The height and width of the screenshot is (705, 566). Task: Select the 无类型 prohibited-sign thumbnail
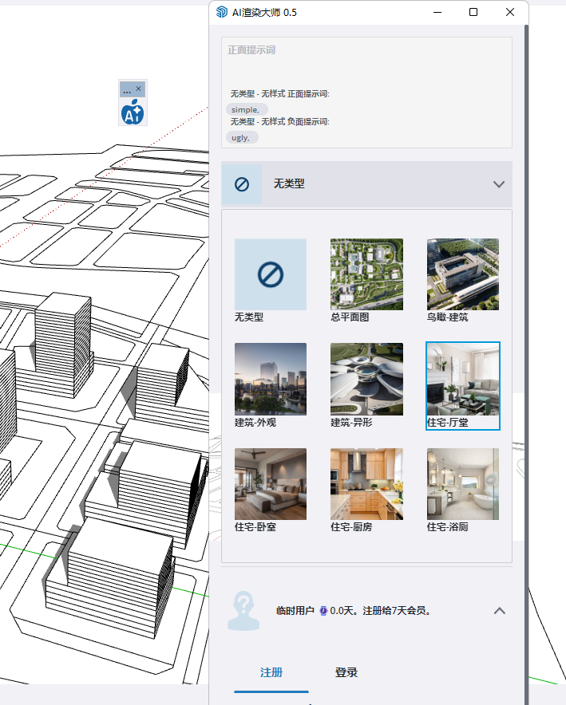[x=270, y=274]
